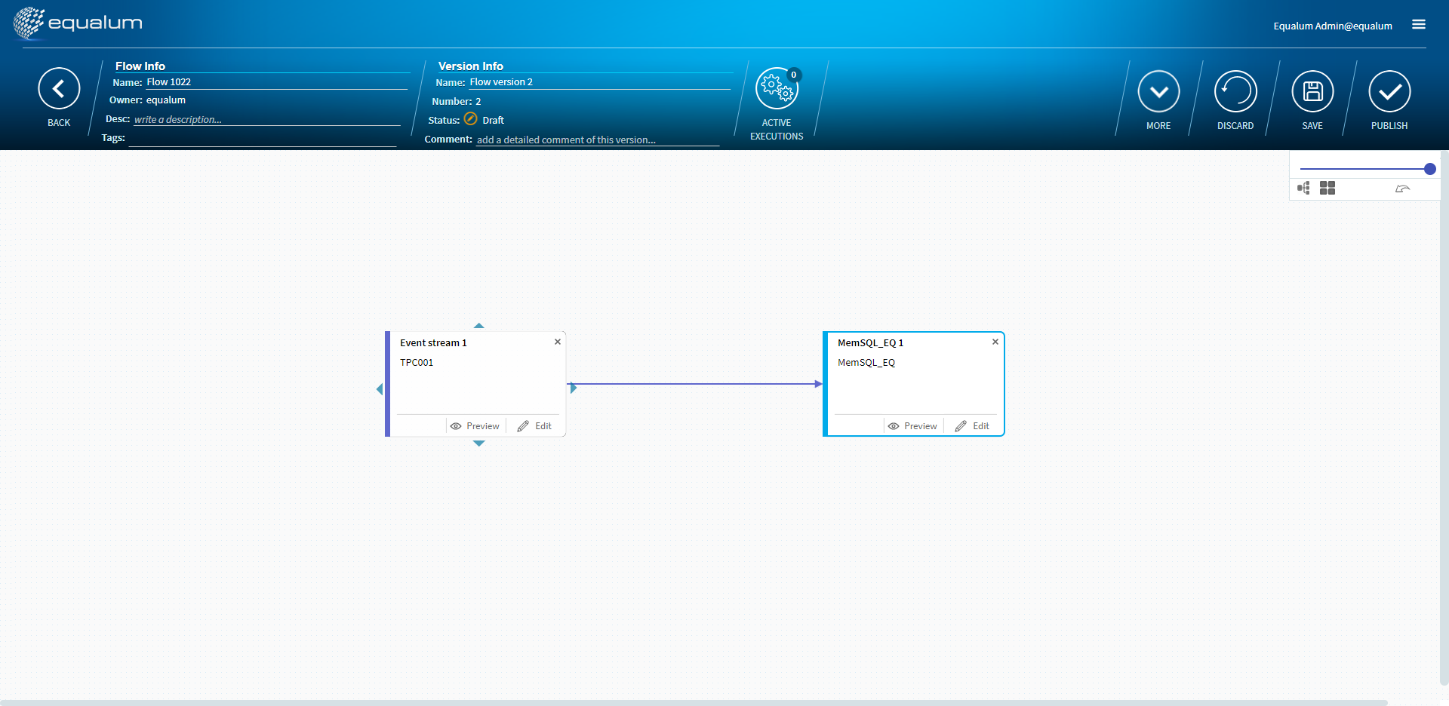Image resolution: width=1449 pixels, height=706 pixels.
Task: Edit the flow Name field 'Flow 1022'
Action: point(276,82)
